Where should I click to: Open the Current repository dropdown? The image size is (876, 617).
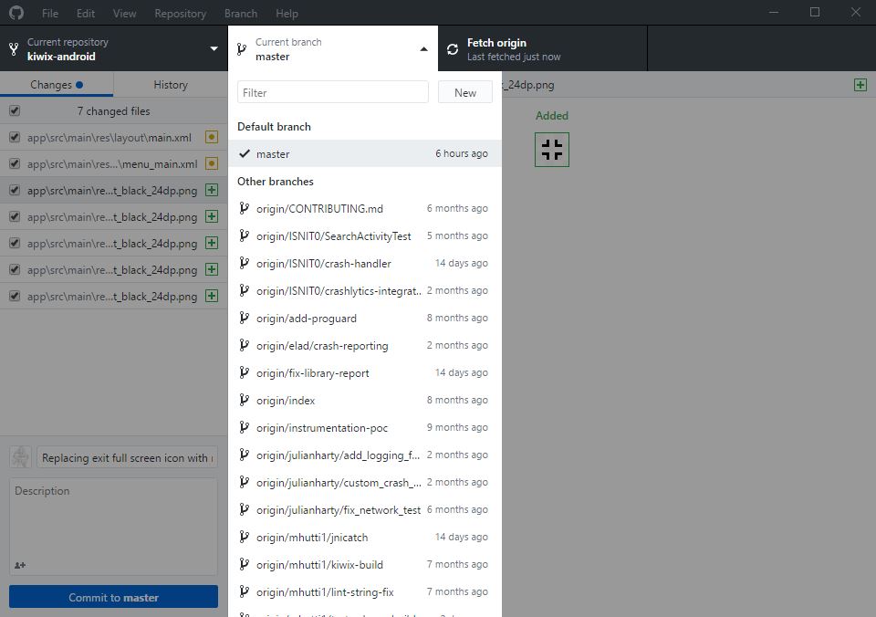(113, 49)
